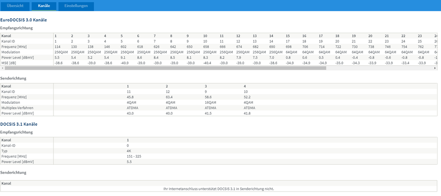Screen dimensions: 441x196
Task: Click the upstream power level 41.5
Action: (x=208, y=113)
